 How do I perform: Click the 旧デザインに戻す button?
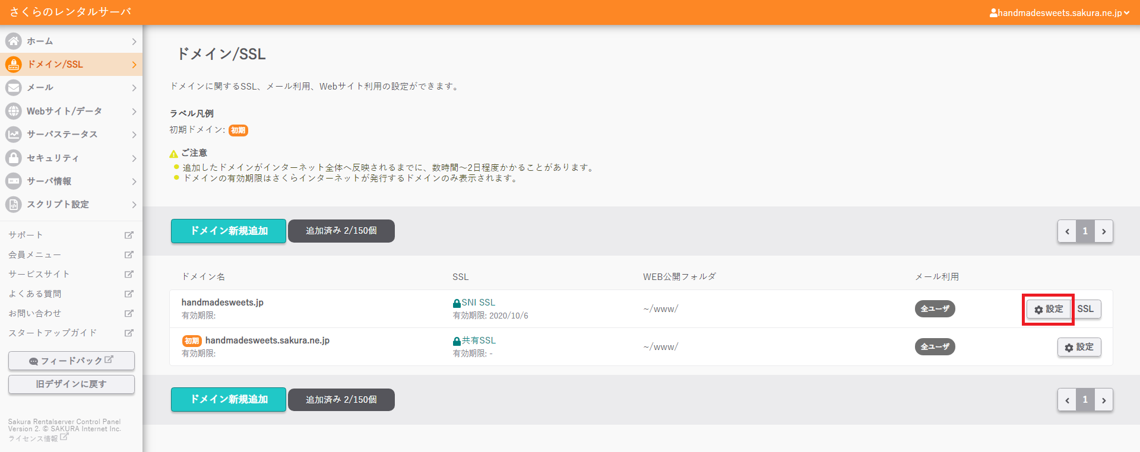[x=71, y=384]
